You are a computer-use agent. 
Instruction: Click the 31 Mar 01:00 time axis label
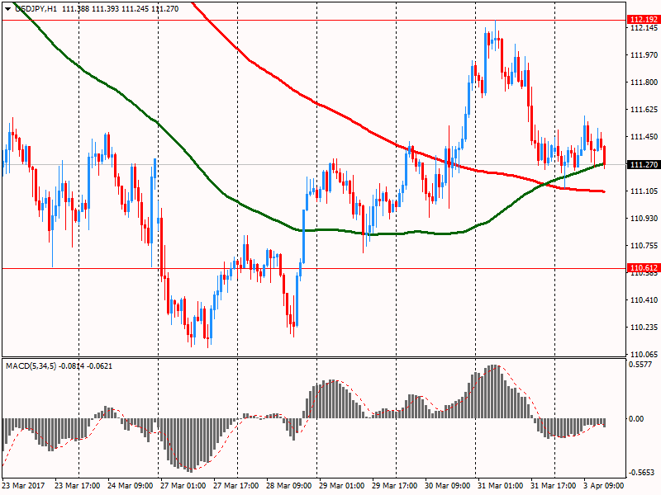(x=501, y=486)
